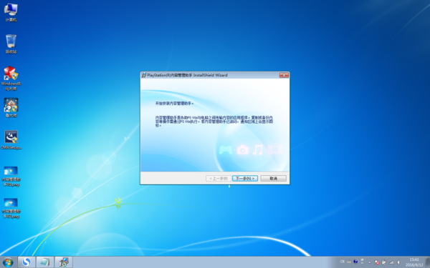Close the InstallShield Wizard window
This screenshot has width=430, height=268.
(284, 75)
